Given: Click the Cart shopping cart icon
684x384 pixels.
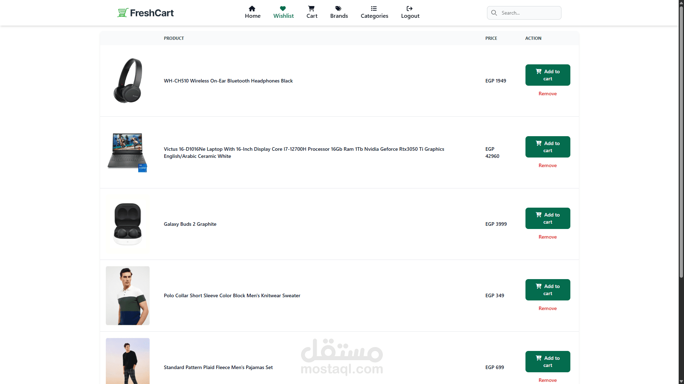Looking at the screenshot, I should 311,9.
